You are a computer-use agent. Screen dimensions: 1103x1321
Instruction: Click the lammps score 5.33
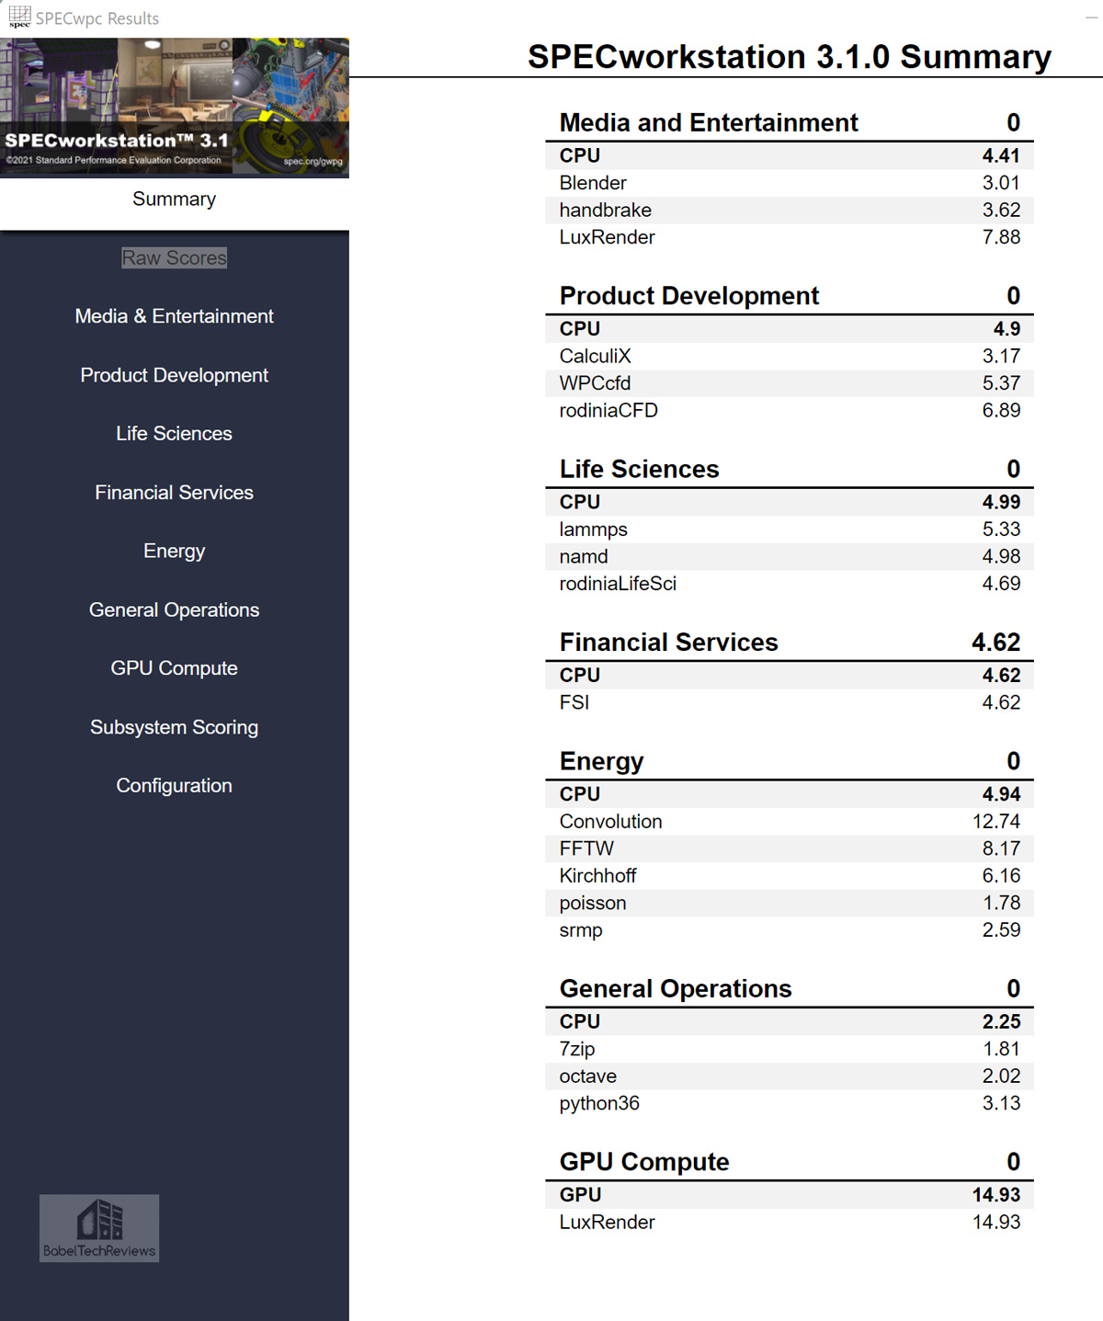1001,530
